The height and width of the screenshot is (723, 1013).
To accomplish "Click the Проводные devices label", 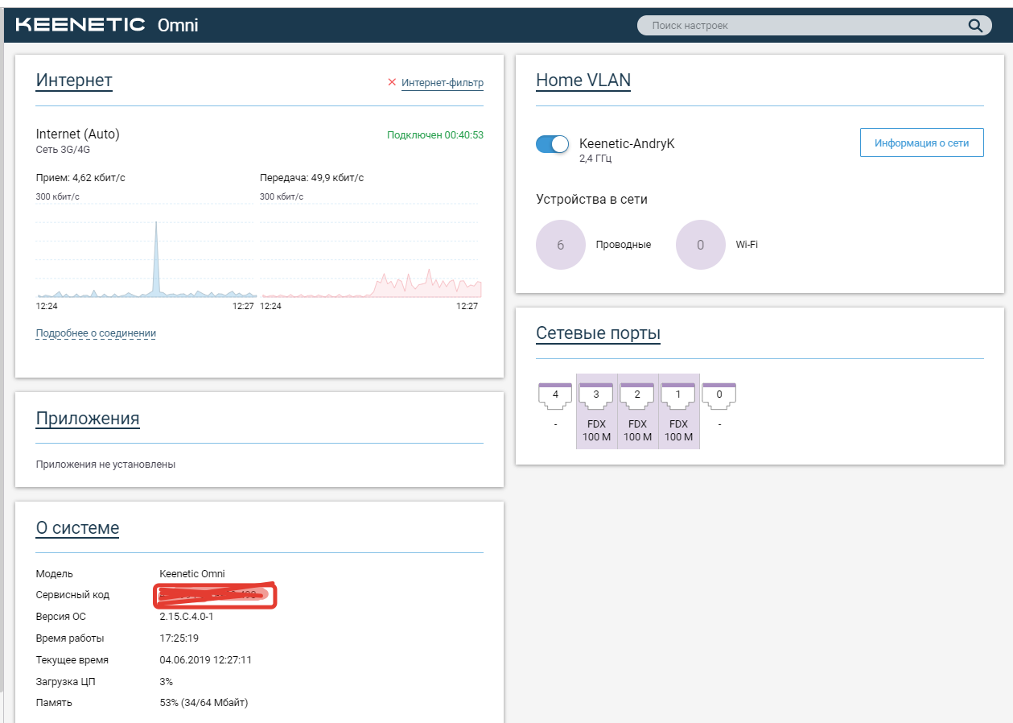I will pyautogui.click(x=624, y=245).
